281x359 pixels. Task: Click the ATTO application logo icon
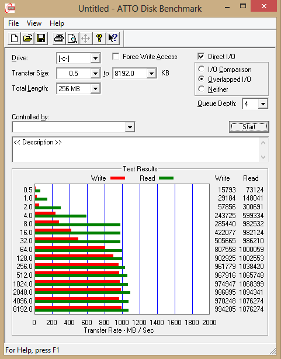[10, 8]
